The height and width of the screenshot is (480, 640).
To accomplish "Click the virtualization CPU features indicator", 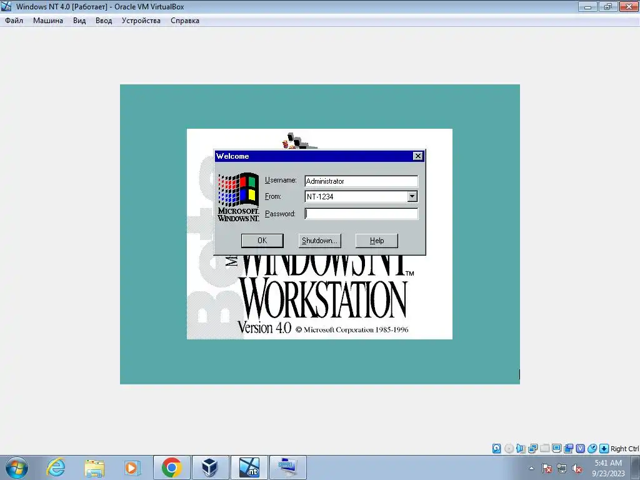I will [x=580, y=449].
